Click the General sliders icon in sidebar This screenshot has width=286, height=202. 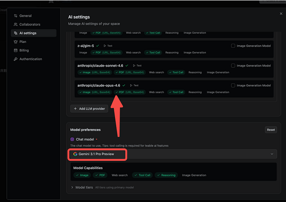tap(16, 16)
